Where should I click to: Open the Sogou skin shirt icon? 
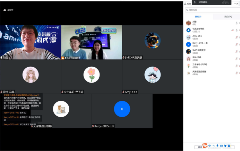225,146
